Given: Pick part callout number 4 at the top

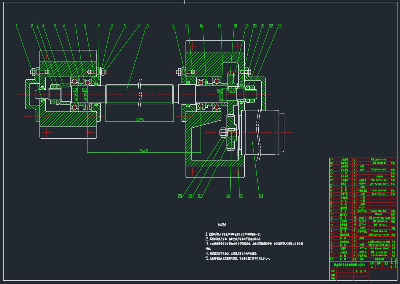Looking at the screenshot, I should coord(43,26).
